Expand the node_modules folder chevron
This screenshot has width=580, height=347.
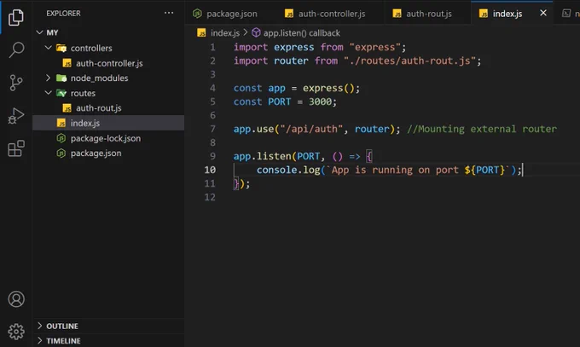(x=48, y=78)
